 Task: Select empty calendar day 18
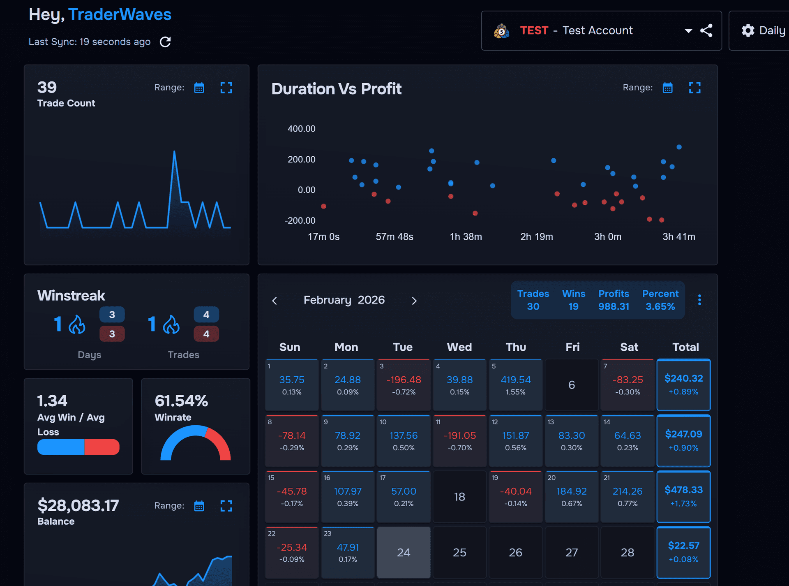point(459,497)
